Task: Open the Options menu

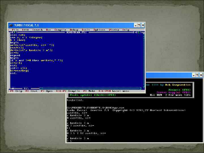Action: click(99, 30)
